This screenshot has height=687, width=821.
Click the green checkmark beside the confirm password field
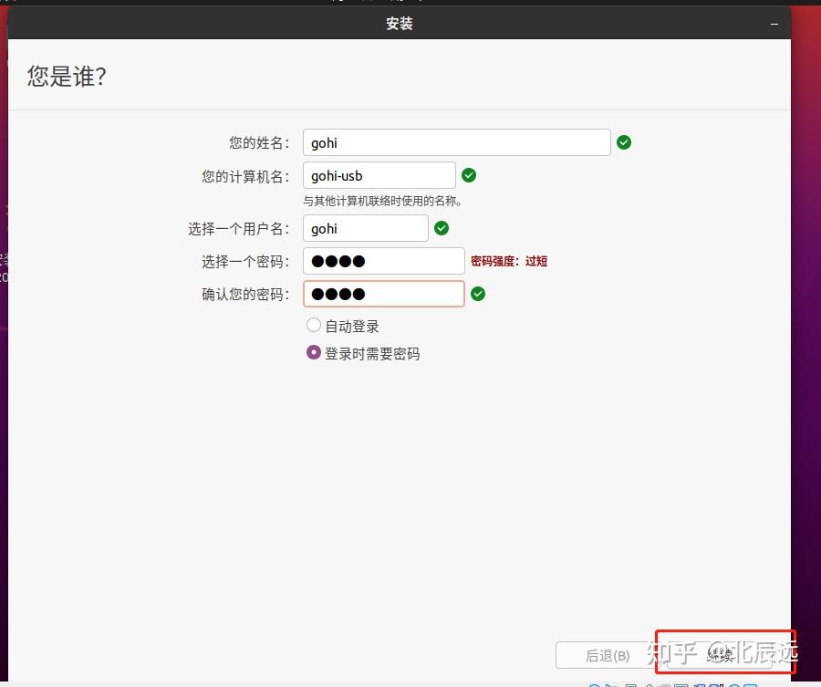[478, 294]
